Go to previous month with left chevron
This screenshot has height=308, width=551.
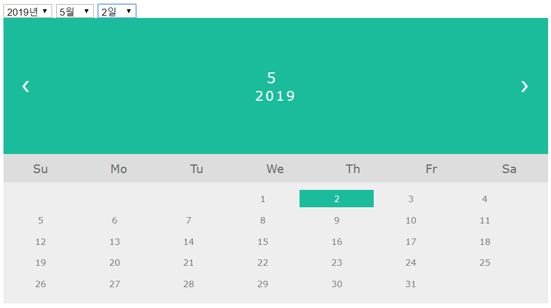[x=25, y=86]
